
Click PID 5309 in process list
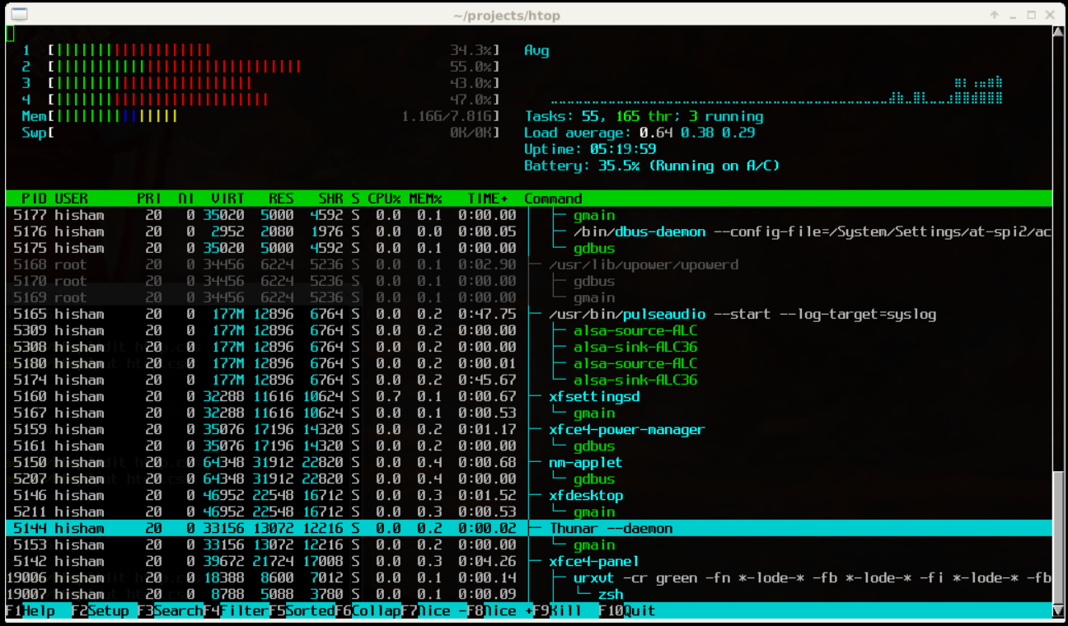click(30, 330)
